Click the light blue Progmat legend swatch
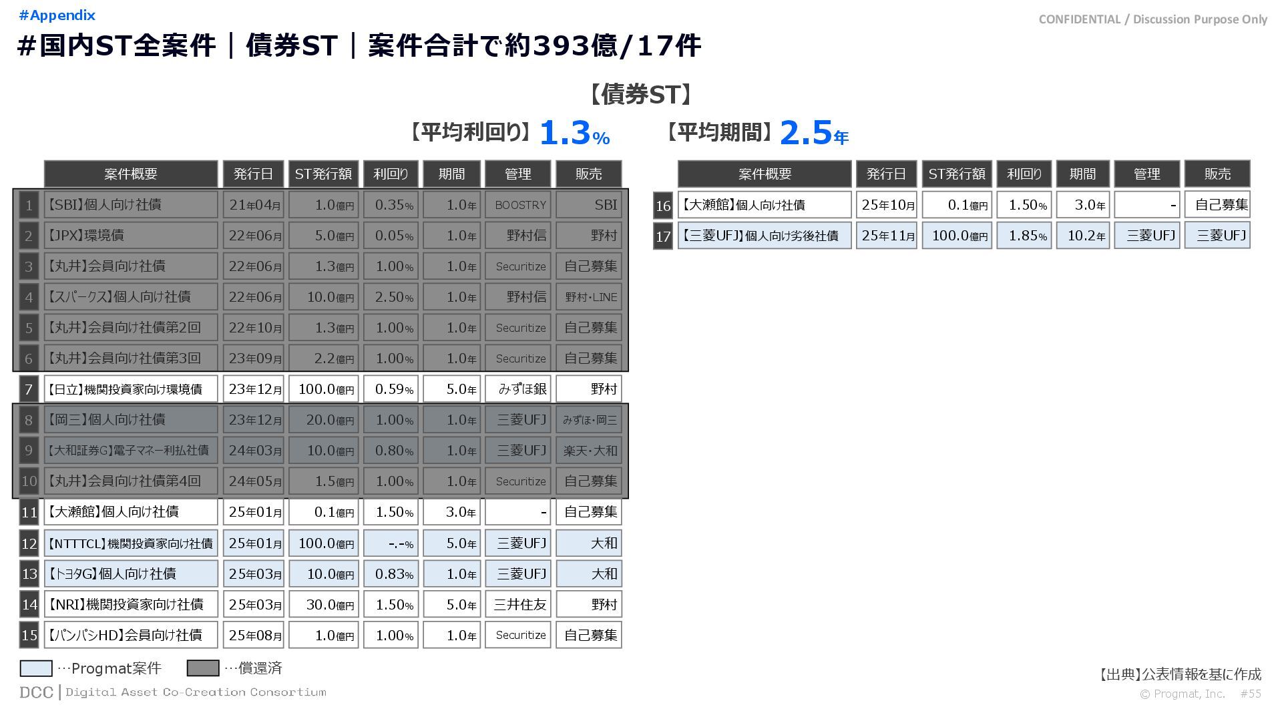Viewport: 1282px width, 721px height. point(36,668)
